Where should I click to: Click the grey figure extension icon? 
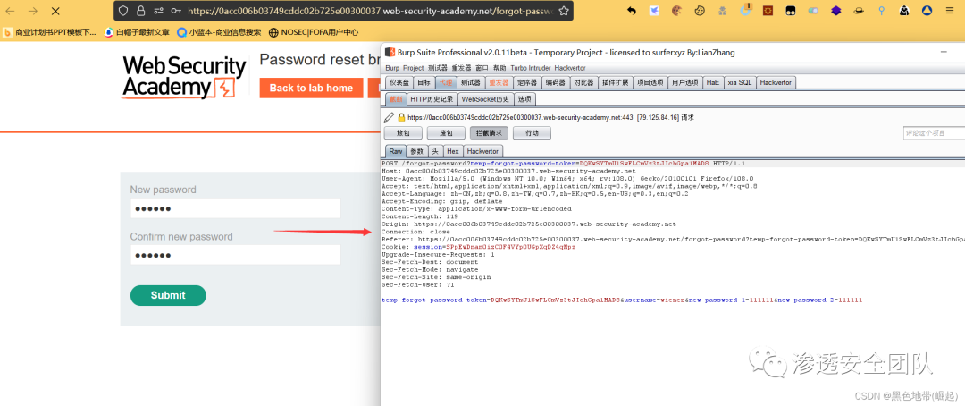(722, 11)
